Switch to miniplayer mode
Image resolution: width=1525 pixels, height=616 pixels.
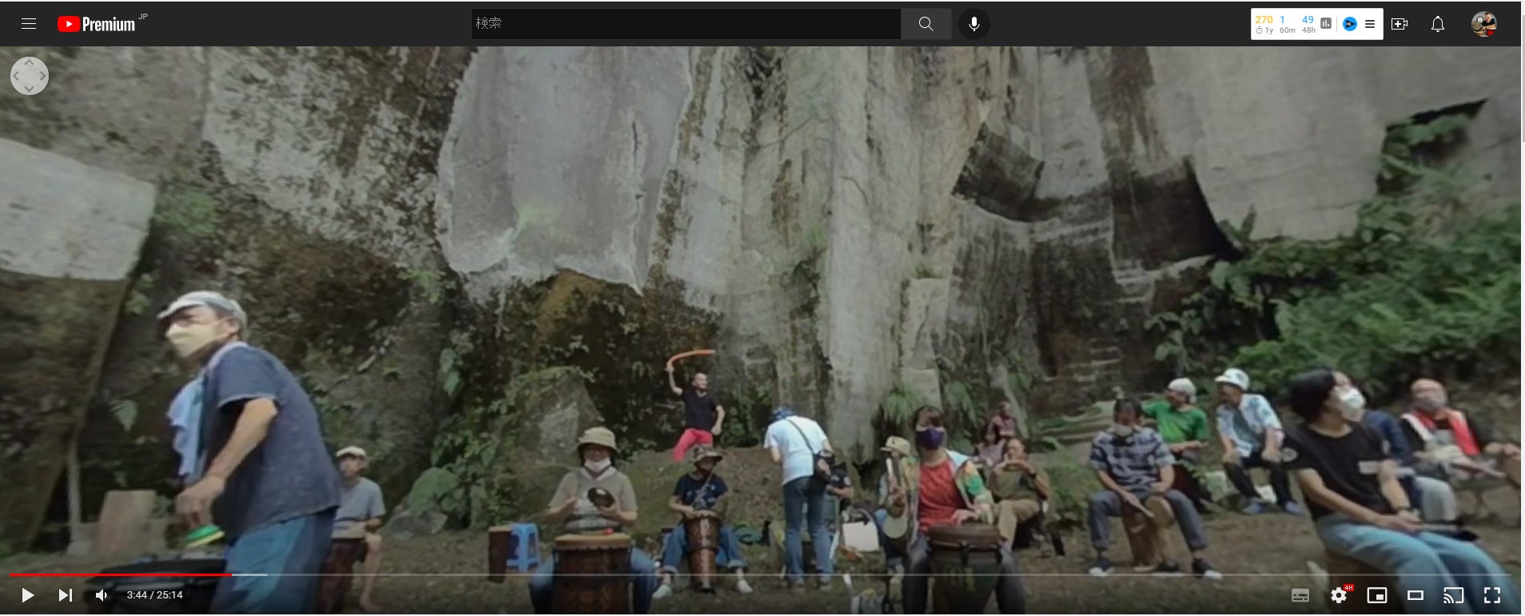(1376, 595)
